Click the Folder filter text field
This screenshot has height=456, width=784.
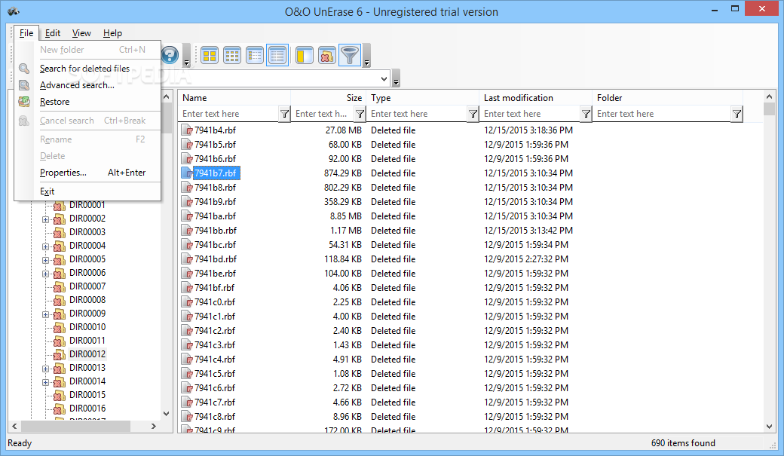(x=663, y=114)
